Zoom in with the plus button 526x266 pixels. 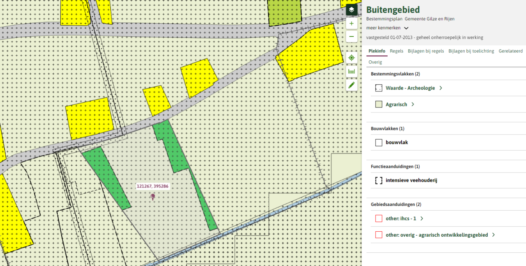click(x=352, y=24)
